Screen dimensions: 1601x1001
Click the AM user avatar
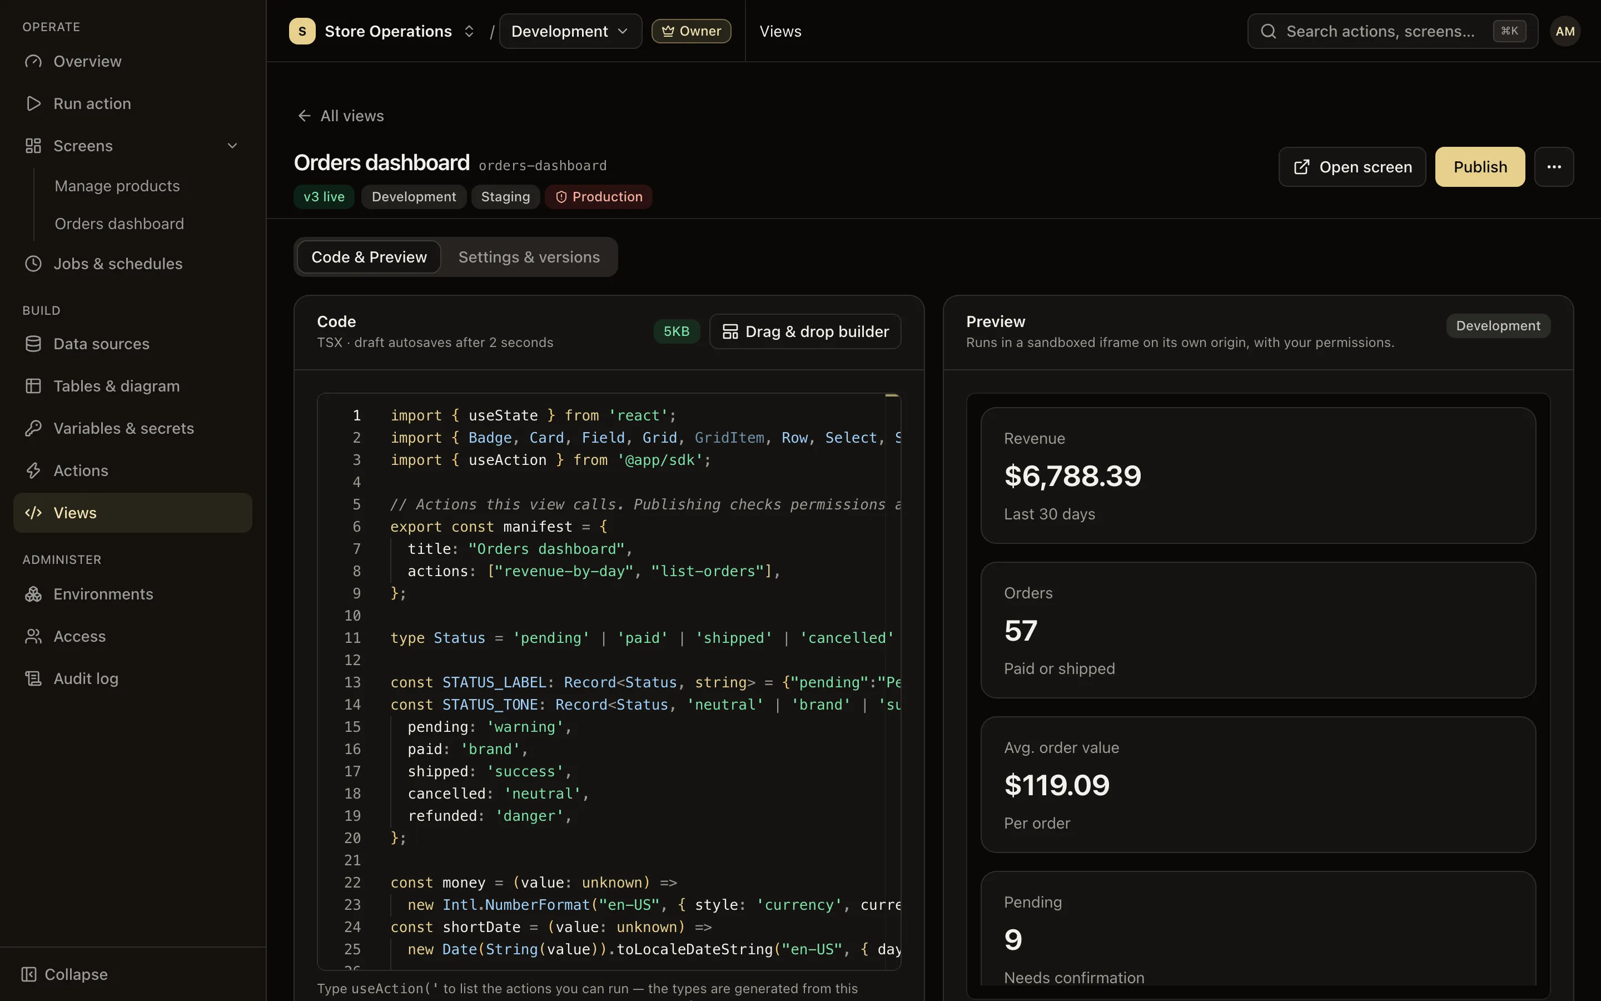pyautogui.click(x=1565, y=31)
